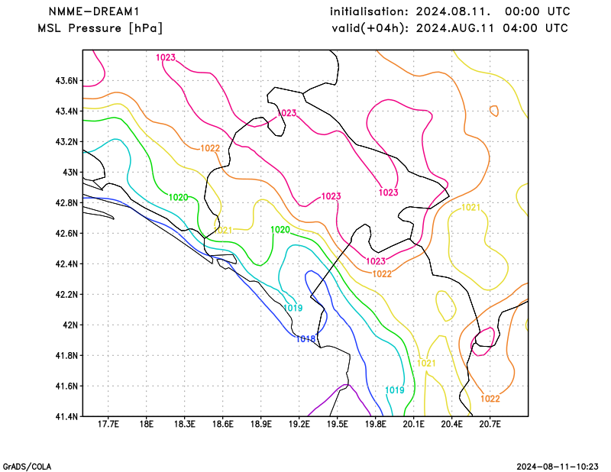Click the 2024-08-11-10:23 timestamp

(558, 467)
